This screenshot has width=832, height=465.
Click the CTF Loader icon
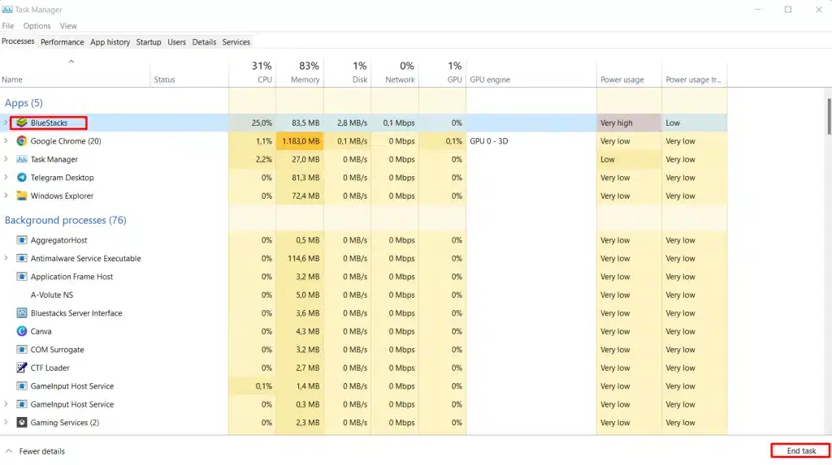click(x=21, y=368)
